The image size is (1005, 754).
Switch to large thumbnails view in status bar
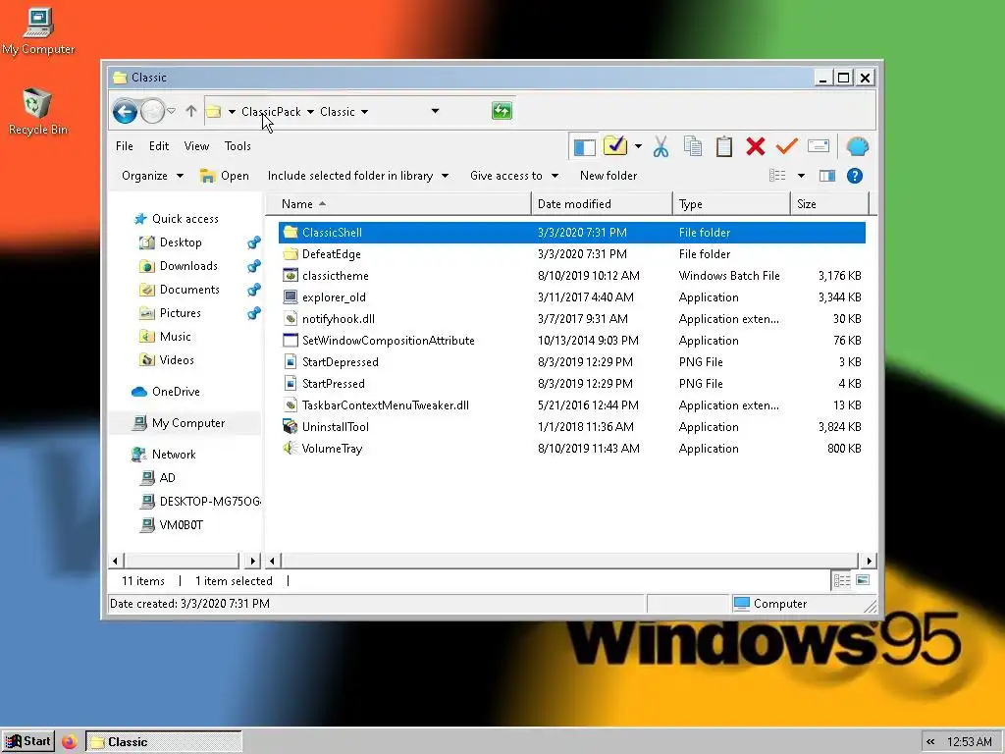(863, 580)
